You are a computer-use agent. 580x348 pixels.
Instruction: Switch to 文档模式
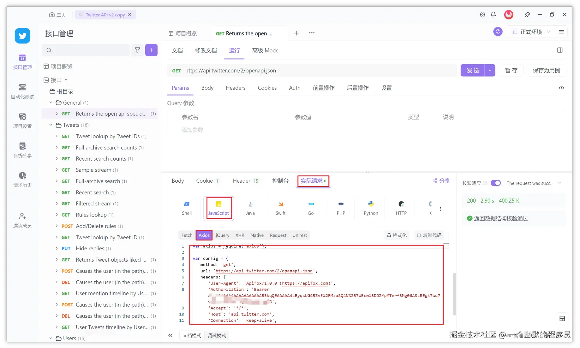click(x=192, y=335)
